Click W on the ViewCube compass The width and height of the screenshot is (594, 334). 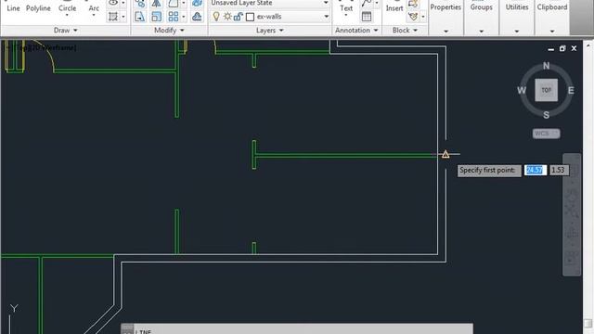click(x=522, y=90)
